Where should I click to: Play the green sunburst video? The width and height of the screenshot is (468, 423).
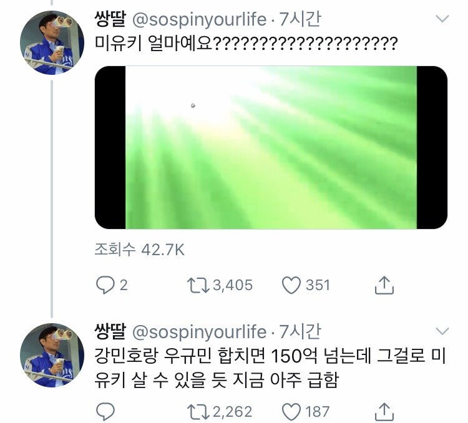271,147
